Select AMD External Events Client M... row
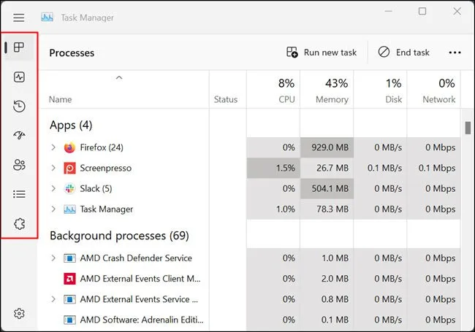The width and height of the screenshot is (475, 332). click(140, 279)
